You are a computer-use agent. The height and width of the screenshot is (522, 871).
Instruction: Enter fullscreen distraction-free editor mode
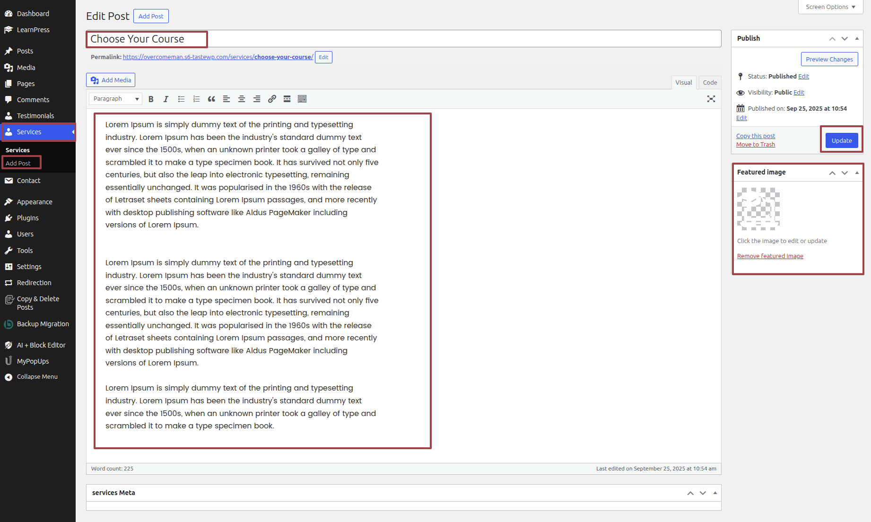[x=711, y=99]
